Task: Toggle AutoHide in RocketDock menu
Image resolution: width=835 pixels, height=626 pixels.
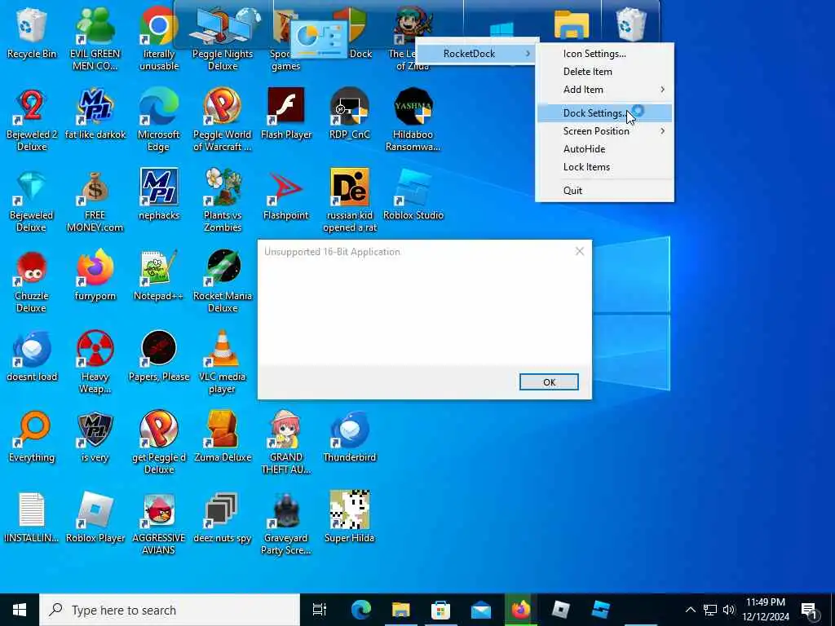Action: point(604,149)
